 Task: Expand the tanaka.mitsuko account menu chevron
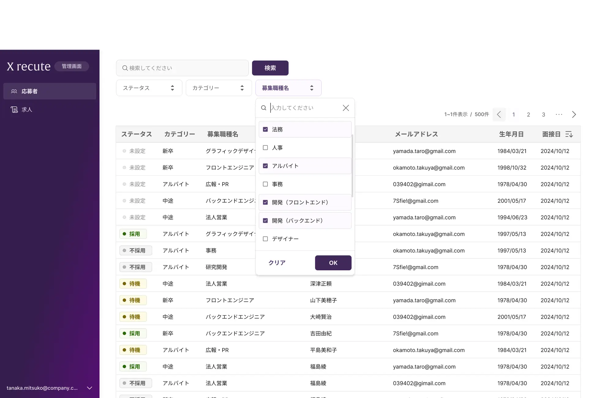tap(89, 388)
